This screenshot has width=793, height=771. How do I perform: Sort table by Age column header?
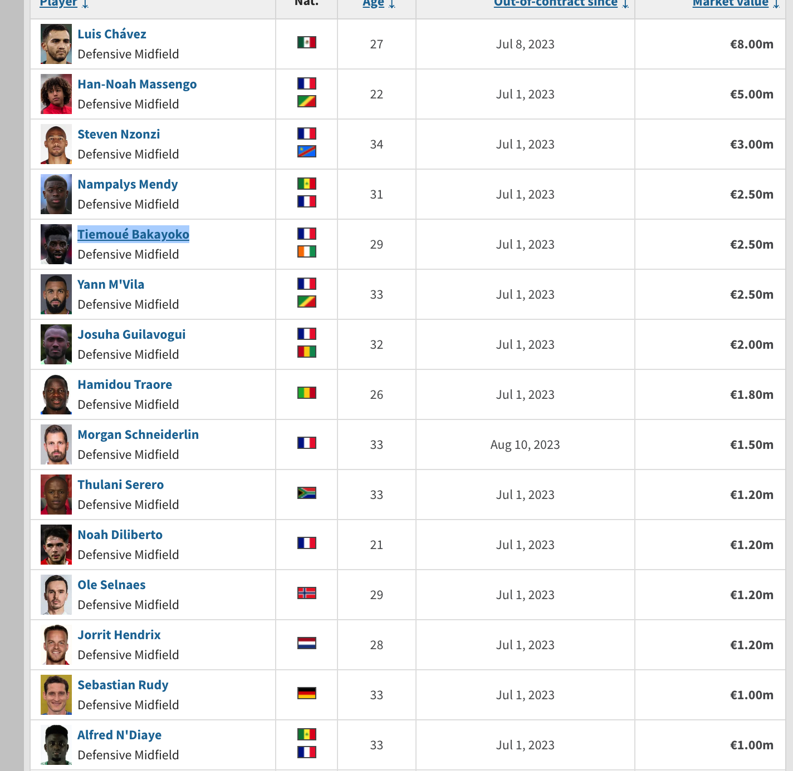(x=374, y=3)
